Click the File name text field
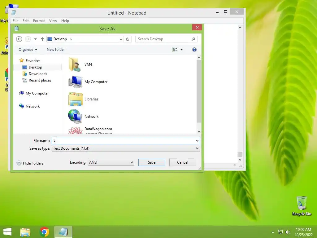Viewport: 317px width, 238px height. click(x=124, y=140)
